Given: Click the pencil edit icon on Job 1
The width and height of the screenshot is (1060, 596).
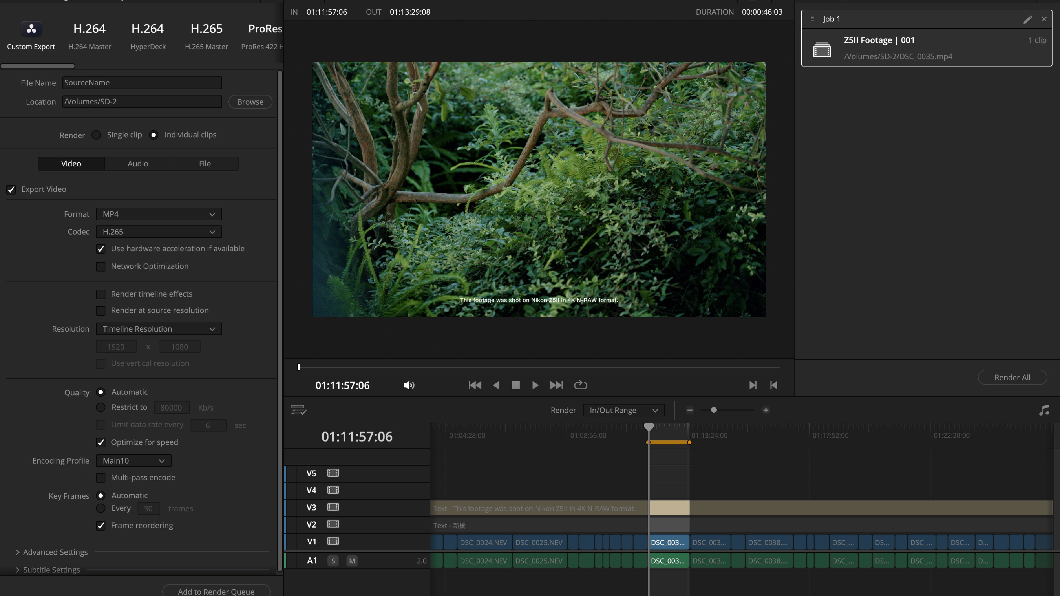Looking at the screenshot, I should coord(1027,19).
